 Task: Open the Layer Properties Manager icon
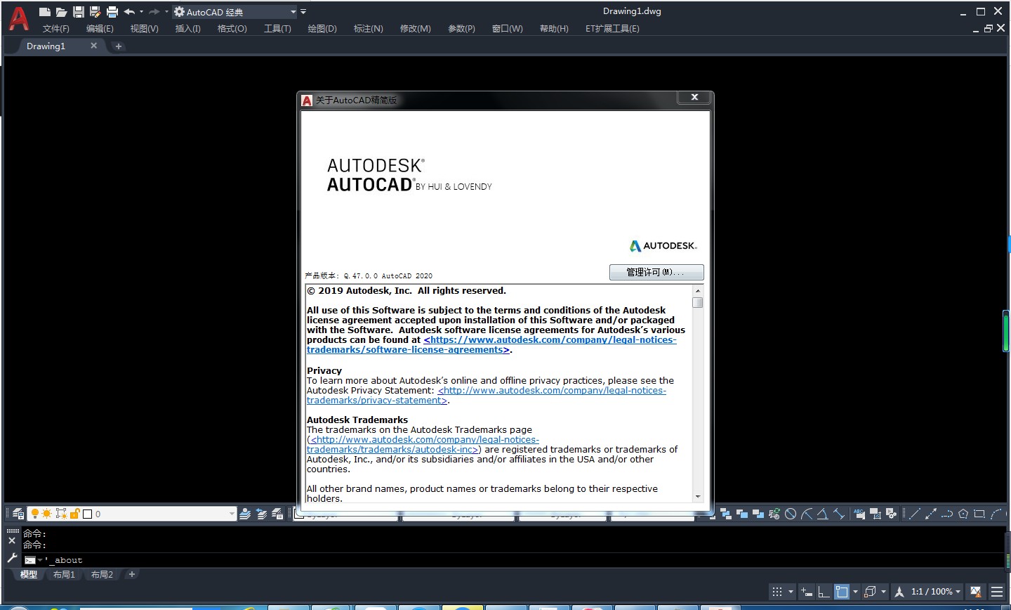[x=18, y=514]
